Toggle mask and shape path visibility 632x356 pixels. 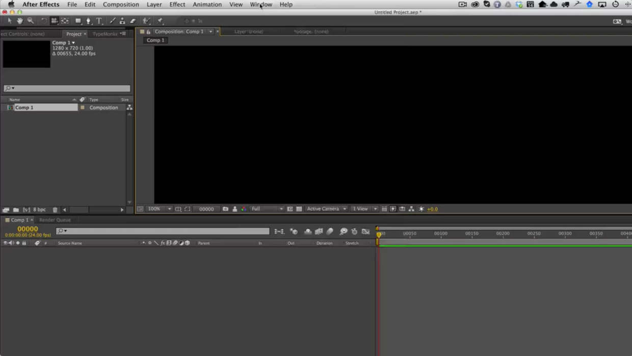(x=187, y=209)
